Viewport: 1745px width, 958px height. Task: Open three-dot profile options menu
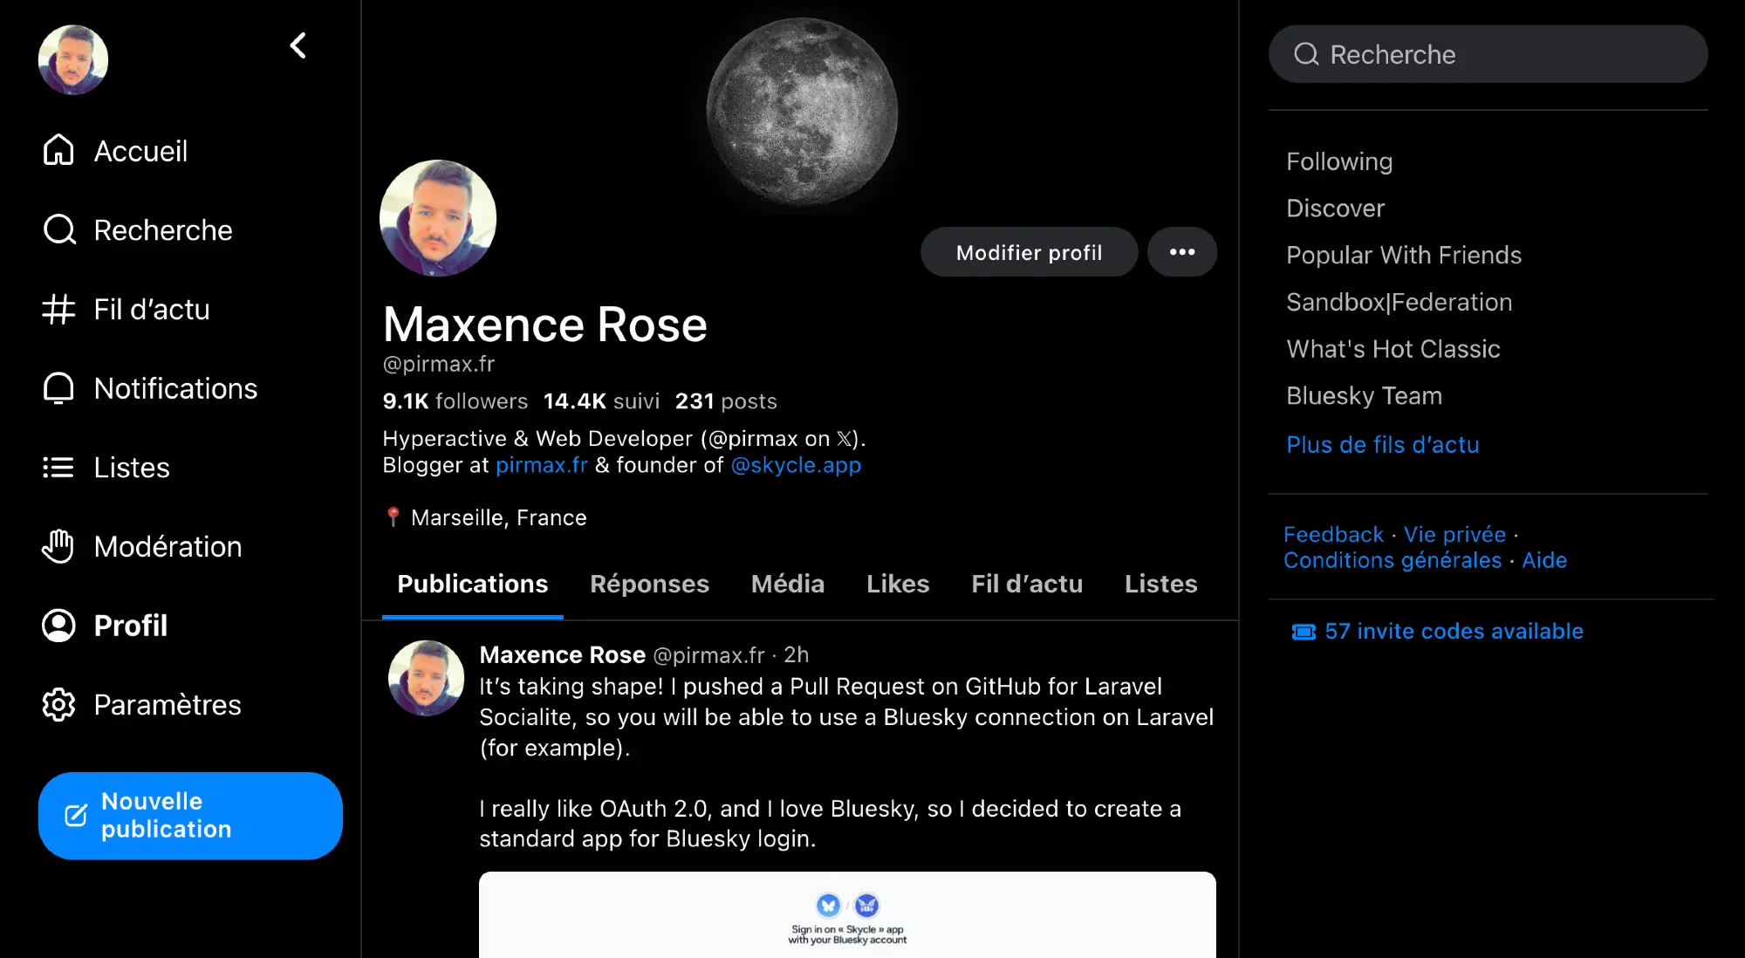point(1182,252)
